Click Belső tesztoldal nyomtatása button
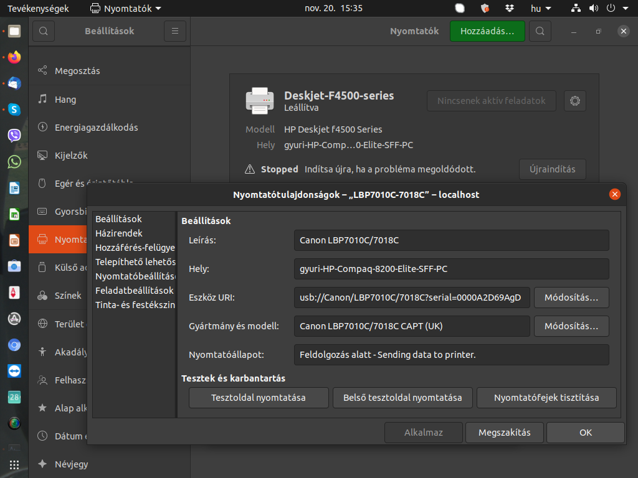The width and height of the screenshot is (638, 478). 402,398
